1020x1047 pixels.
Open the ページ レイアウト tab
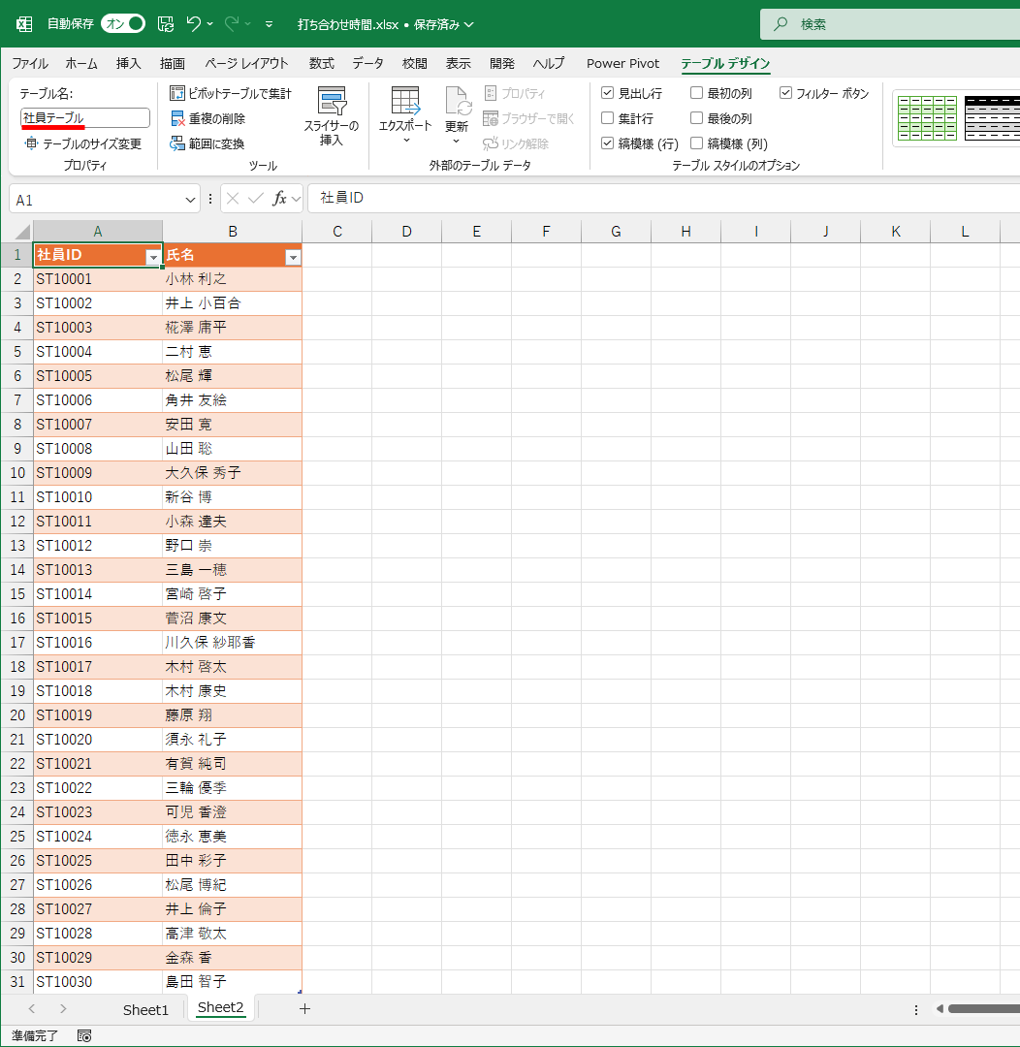coord(246,63)
